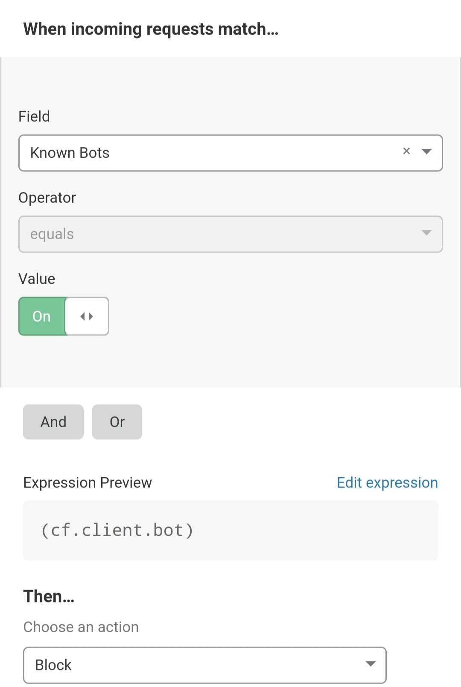Open the Operator equals selector
The width and height of the screenshot is (461, 687).
[213, 234]
